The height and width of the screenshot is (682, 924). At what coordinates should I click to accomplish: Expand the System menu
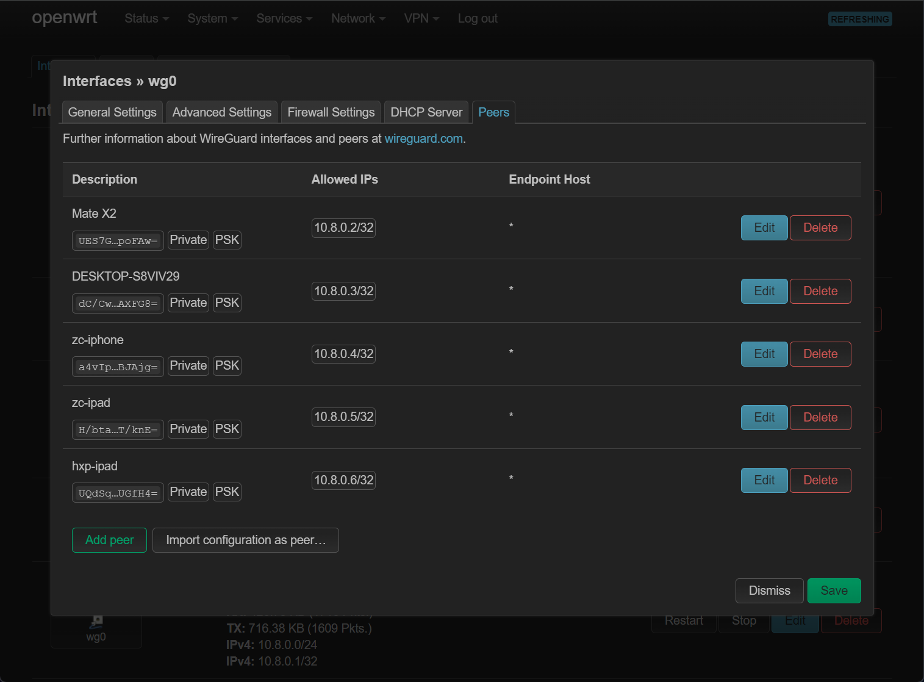click(212, 18)
